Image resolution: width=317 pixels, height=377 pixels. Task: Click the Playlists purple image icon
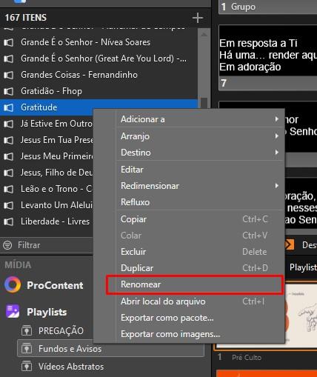13,311
